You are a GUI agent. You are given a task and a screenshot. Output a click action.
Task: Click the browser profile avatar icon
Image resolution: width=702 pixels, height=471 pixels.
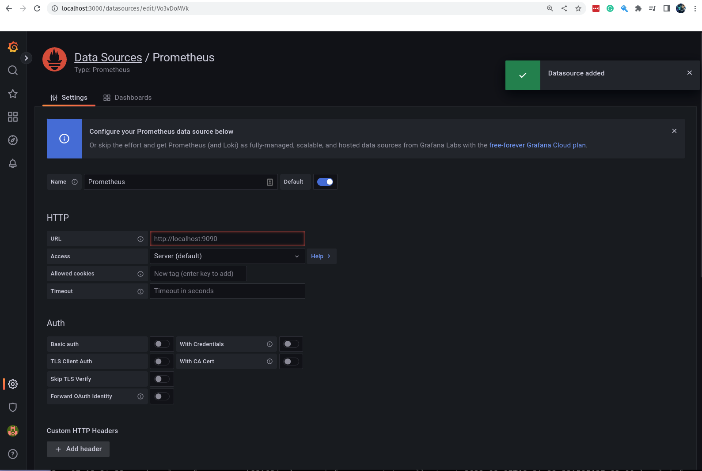[681, 8]
